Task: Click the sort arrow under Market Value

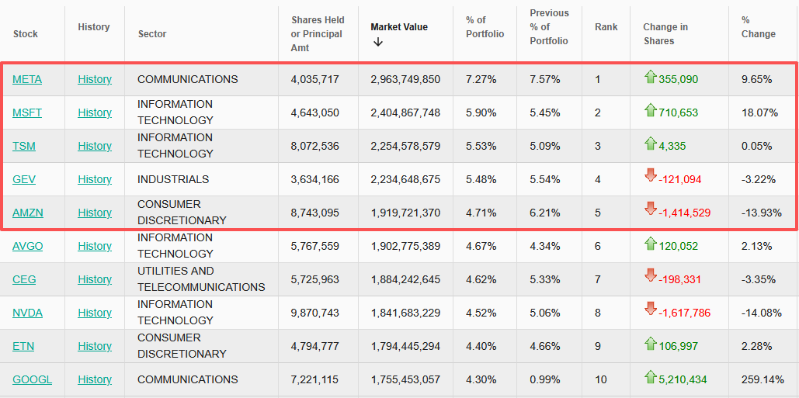Action: 378,42
